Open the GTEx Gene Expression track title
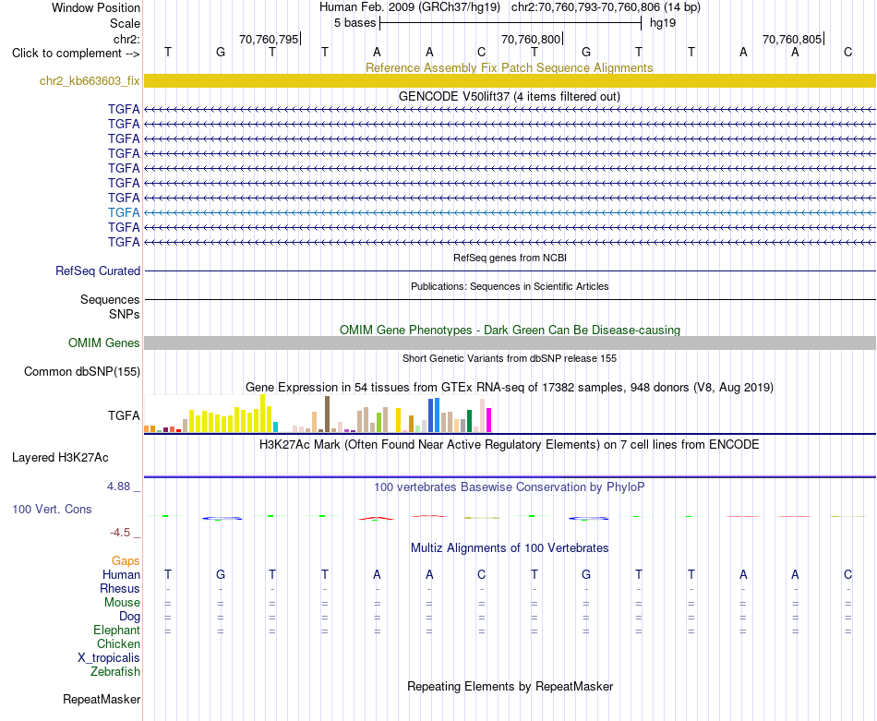Image resolution: width=877 pixels, height=721 pixels. [x=509, y=387]
